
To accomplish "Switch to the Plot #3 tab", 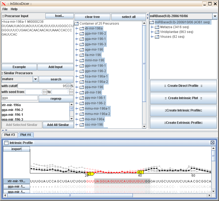I will pos(9,135).
